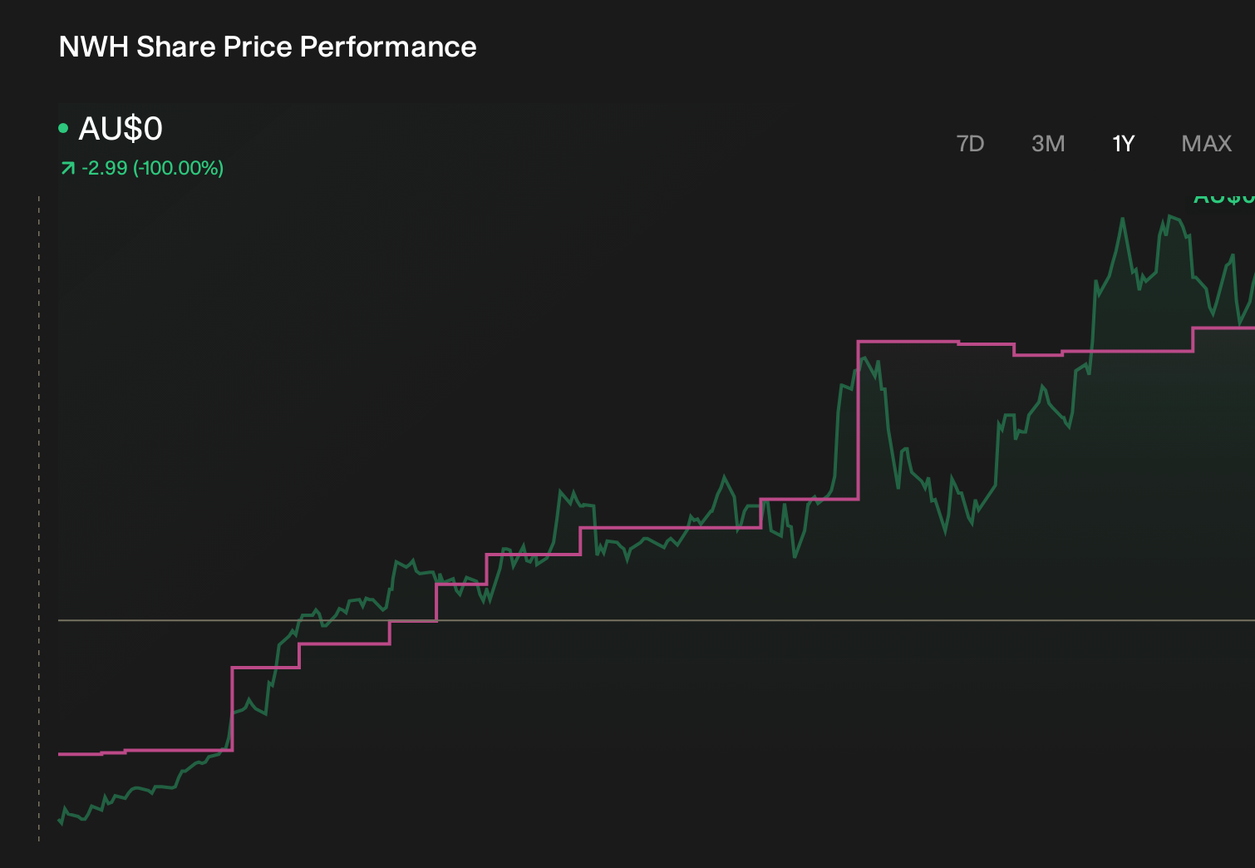1255x868 pixels.
Task: Click the -2.99 (-100.00%) change text
Action: [x=153, y=168]
